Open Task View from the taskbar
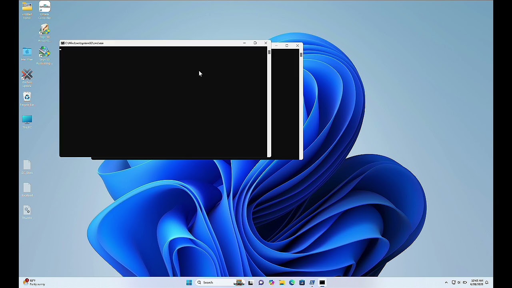The height and width of the screenshot is (288, 512). [251, 282]
